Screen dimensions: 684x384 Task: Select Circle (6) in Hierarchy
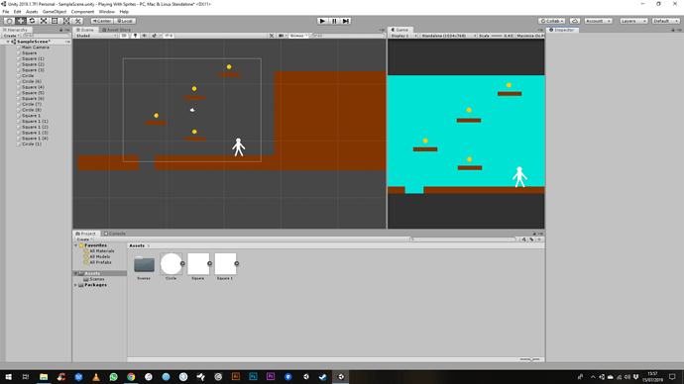click(x=32, y=81)
